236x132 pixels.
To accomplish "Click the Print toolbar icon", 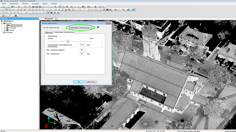I will 19,7.
